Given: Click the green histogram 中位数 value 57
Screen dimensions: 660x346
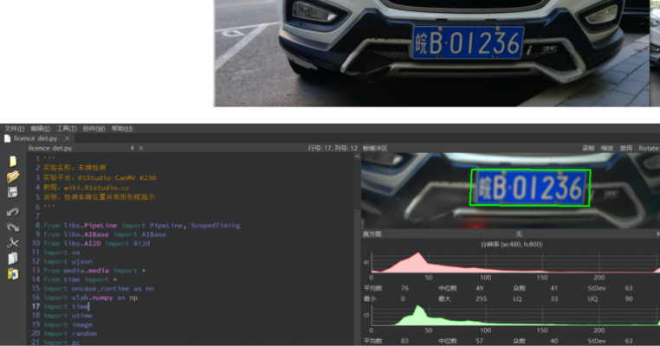Looking at the screenshot, I should tap(480, 341).
